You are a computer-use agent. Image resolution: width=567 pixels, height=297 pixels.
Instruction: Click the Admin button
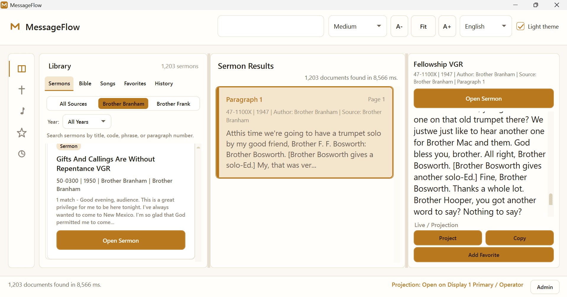tap(545, 287)
